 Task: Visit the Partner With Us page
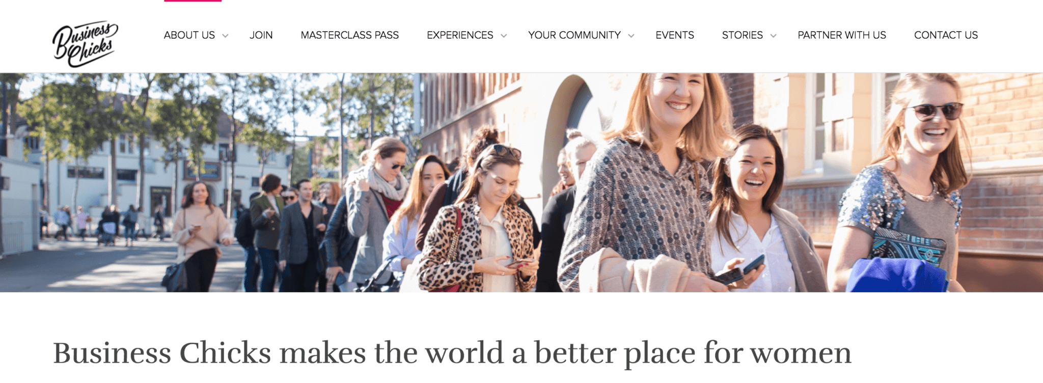(842, 35)
